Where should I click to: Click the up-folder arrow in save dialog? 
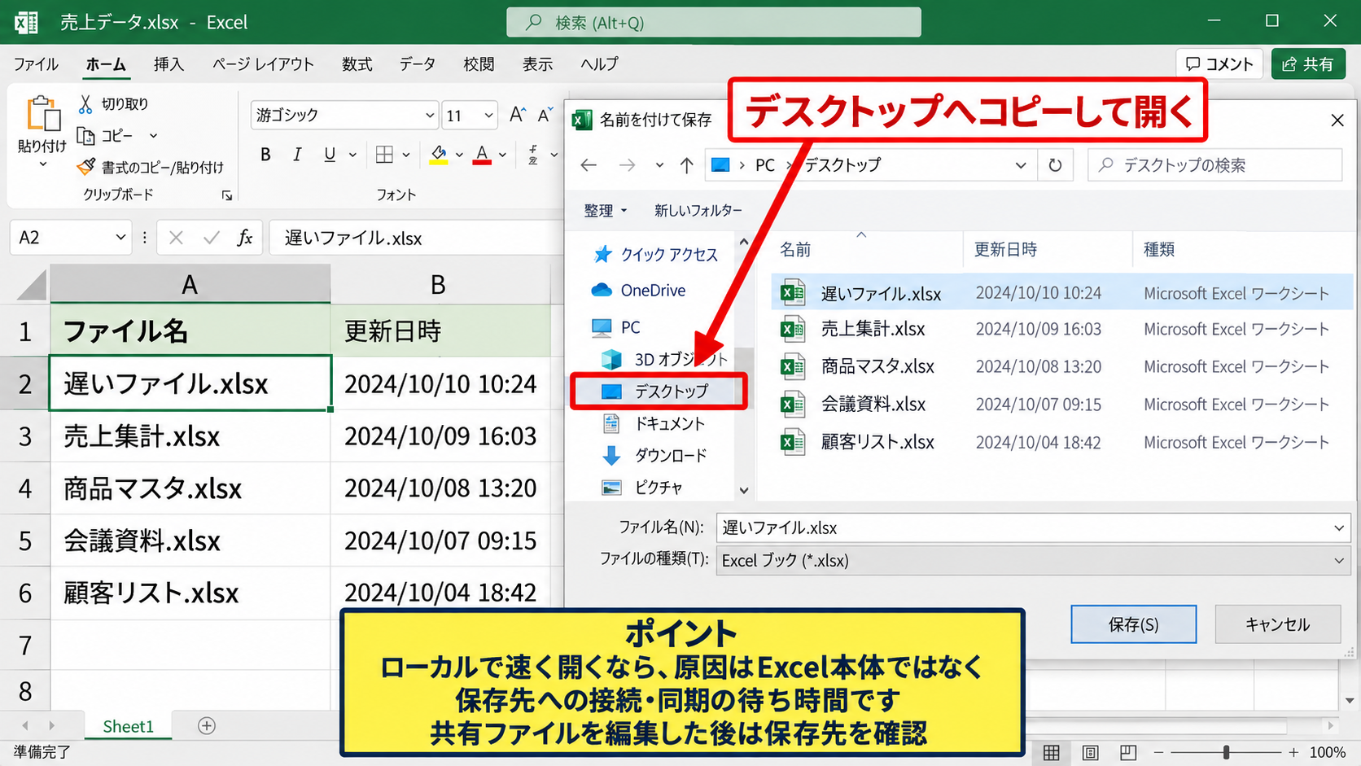tap(687, 165)
